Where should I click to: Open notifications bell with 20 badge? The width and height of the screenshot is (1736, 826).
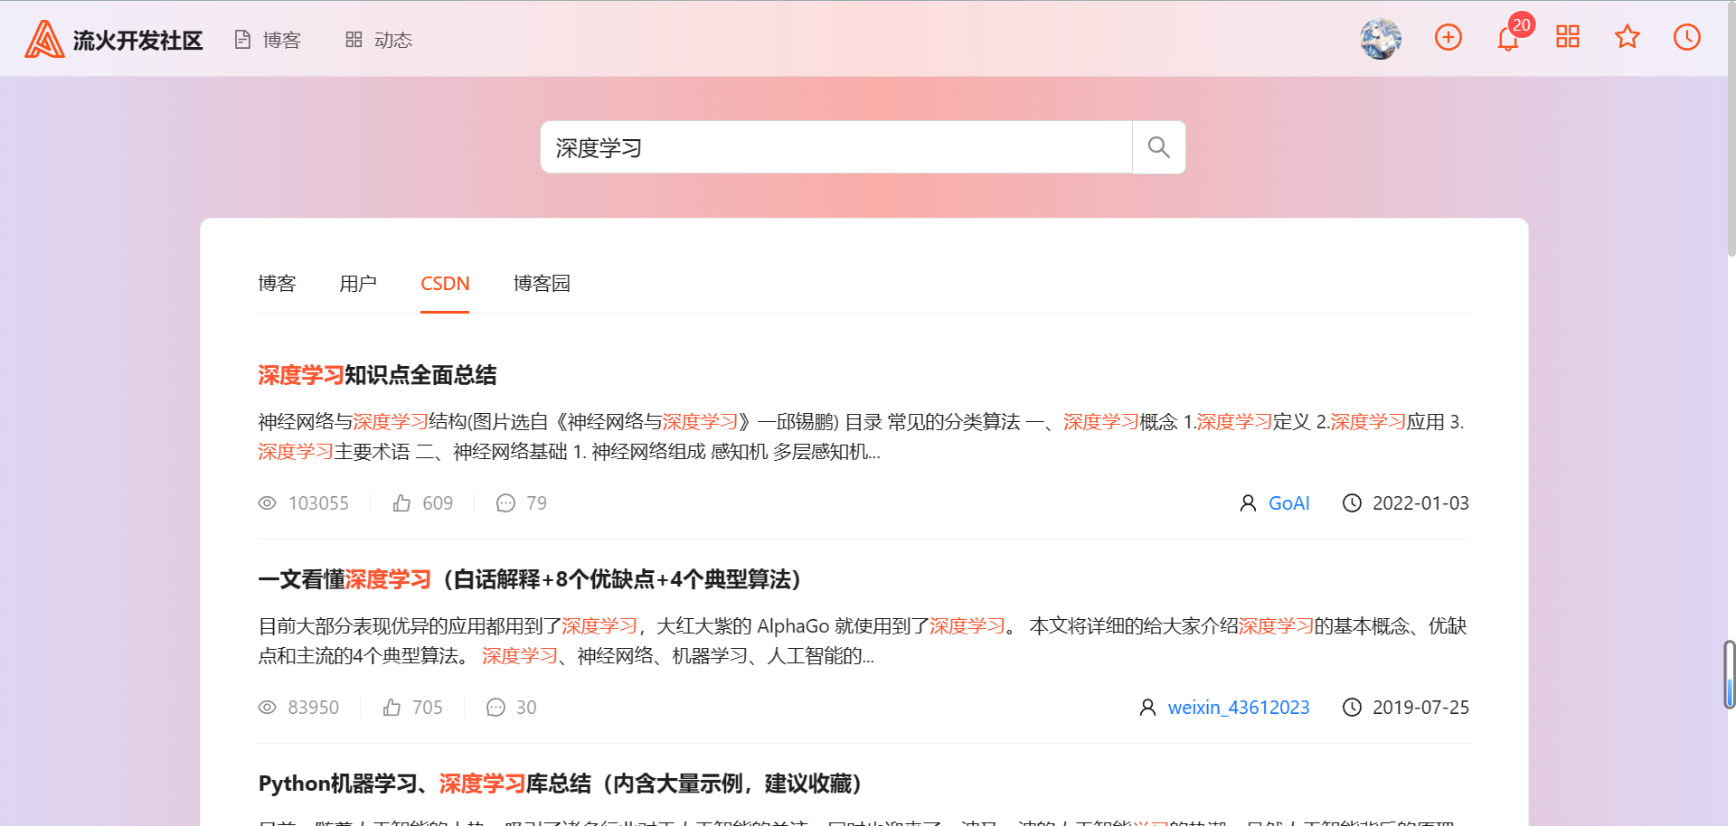pos(1508,38)
